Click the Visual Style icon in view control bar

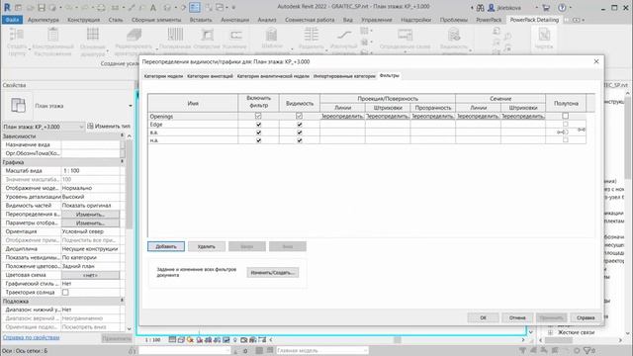point(181,340)
